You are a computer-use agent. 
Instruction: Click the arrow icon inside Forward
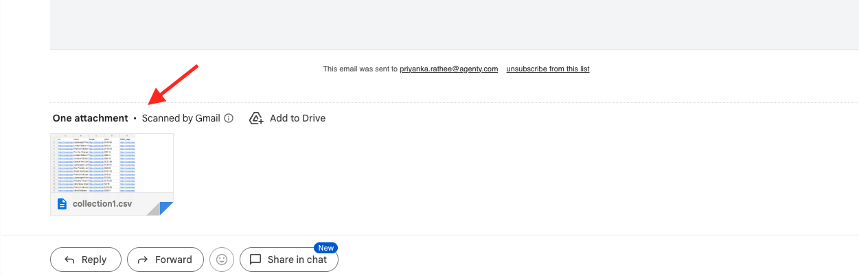(143, 260)
